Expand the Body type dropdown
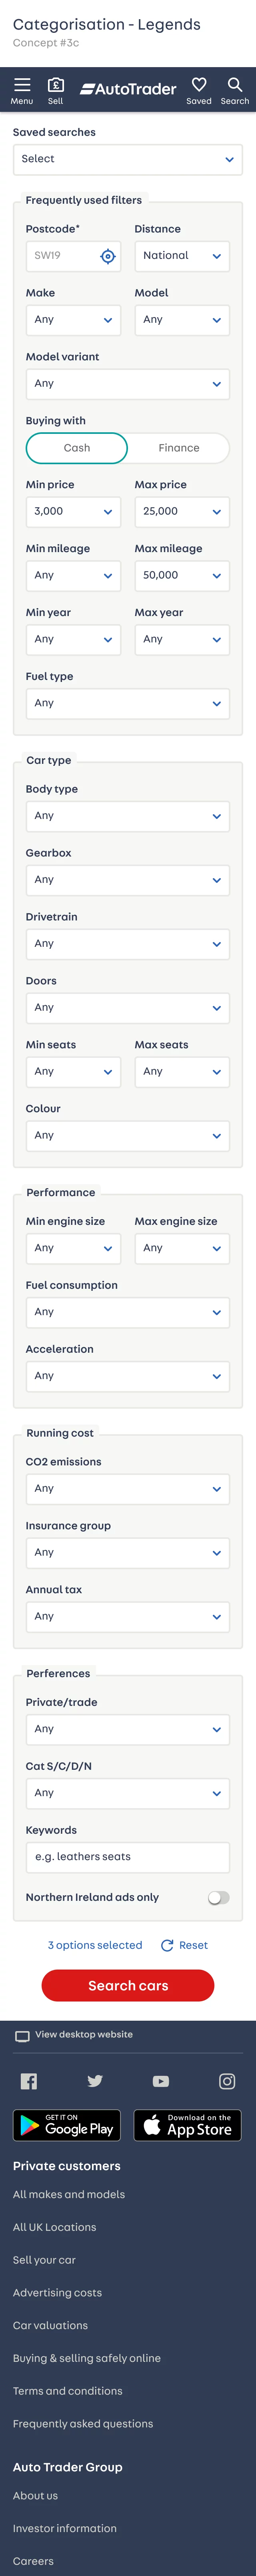This screenshot has height=2576, width=256. (x=128, y=816)
